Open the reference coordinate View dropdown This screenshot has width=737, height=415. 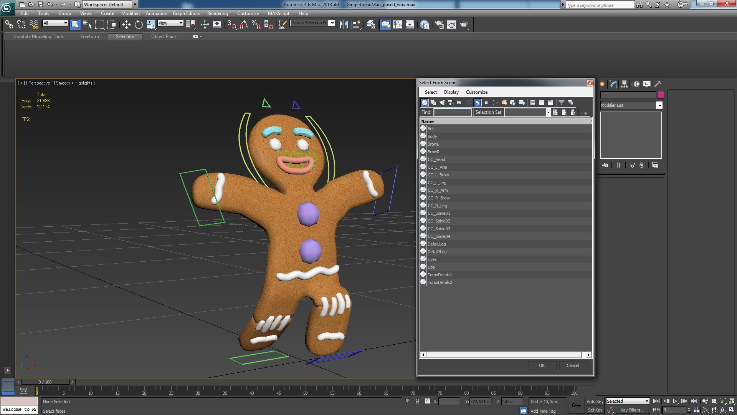(x=170, y=23)
